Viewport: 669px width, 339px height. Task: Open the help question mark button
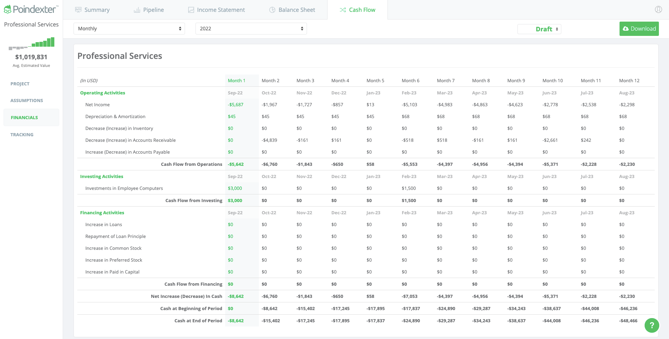[652, 325]
